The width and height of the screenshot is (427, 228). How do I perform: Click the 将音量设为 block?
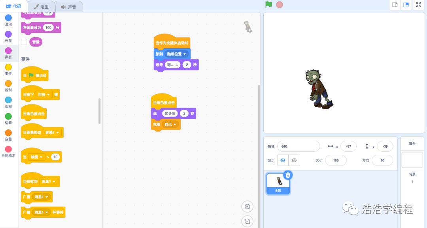[x=41, y=28]
